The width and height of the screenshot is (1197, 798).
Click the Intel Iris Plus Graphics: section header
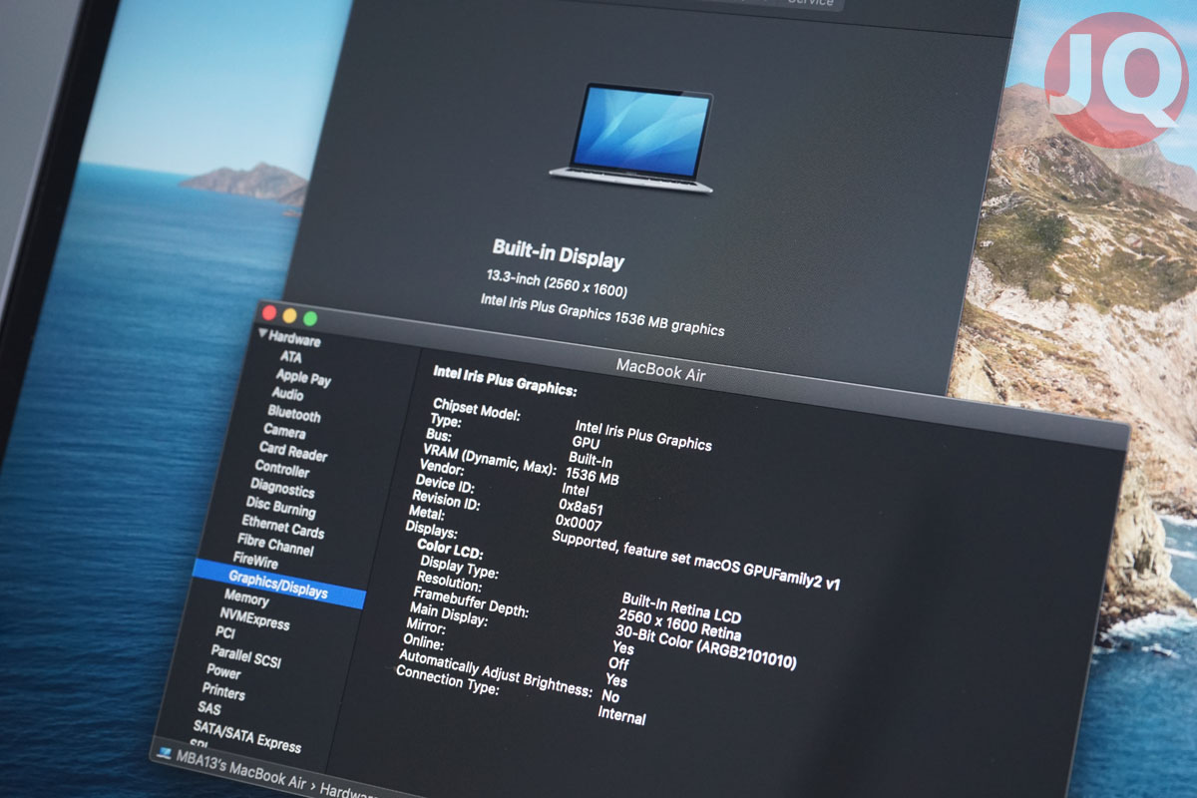[x=505, y=380]
